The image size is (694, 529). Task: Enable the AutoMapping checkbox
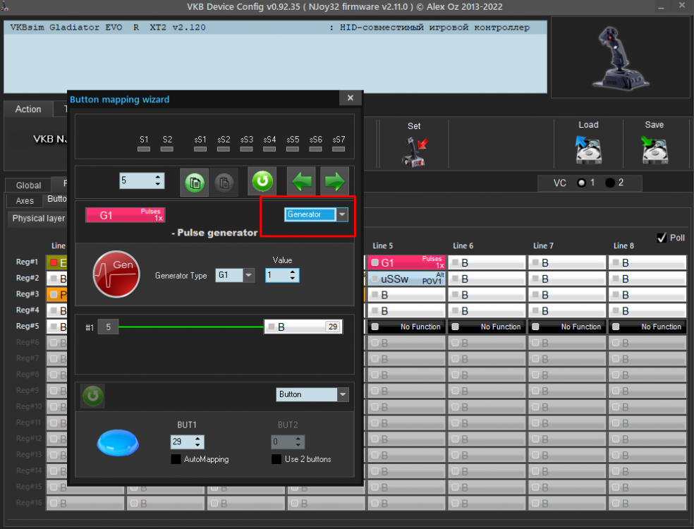pyautogui.click(x=176, y=459)
